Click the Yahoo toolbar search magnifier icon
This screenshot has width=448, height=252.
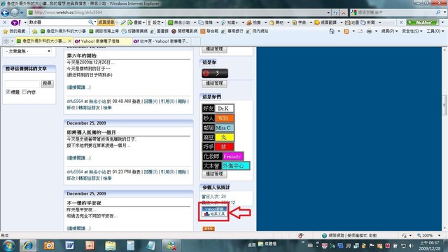(91, 22)
